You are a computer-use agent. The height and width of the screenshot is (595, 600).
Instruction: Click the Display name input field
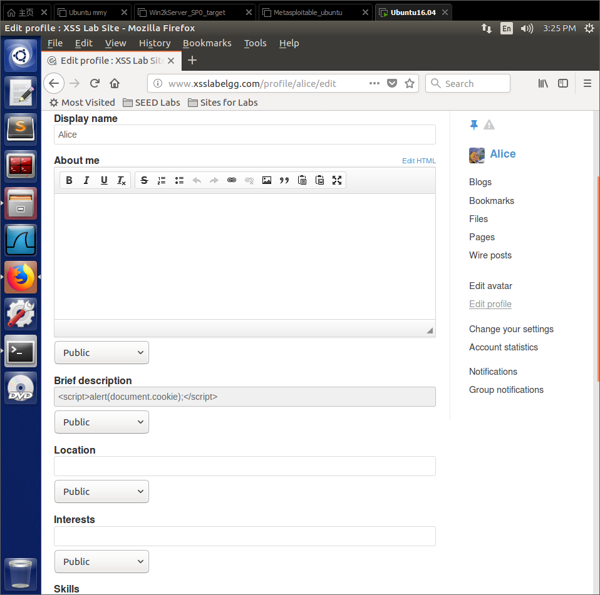pyautogui.click(x=245, y=135)
